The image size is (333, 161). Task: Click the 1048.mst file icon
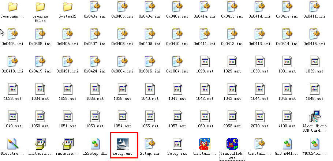click(x=315, y=89)
